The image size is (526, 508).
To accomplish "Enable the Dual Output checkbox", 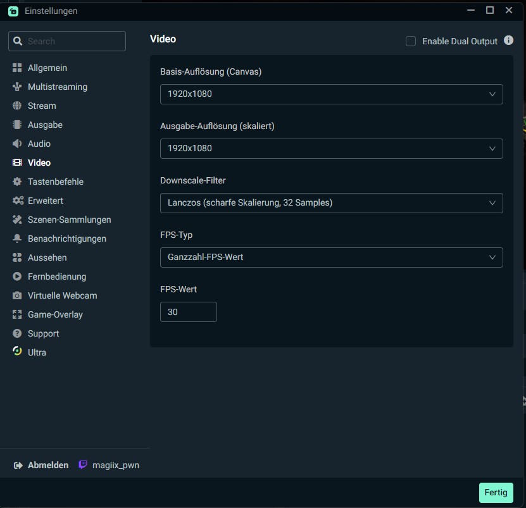I will (x=411, y=41).
